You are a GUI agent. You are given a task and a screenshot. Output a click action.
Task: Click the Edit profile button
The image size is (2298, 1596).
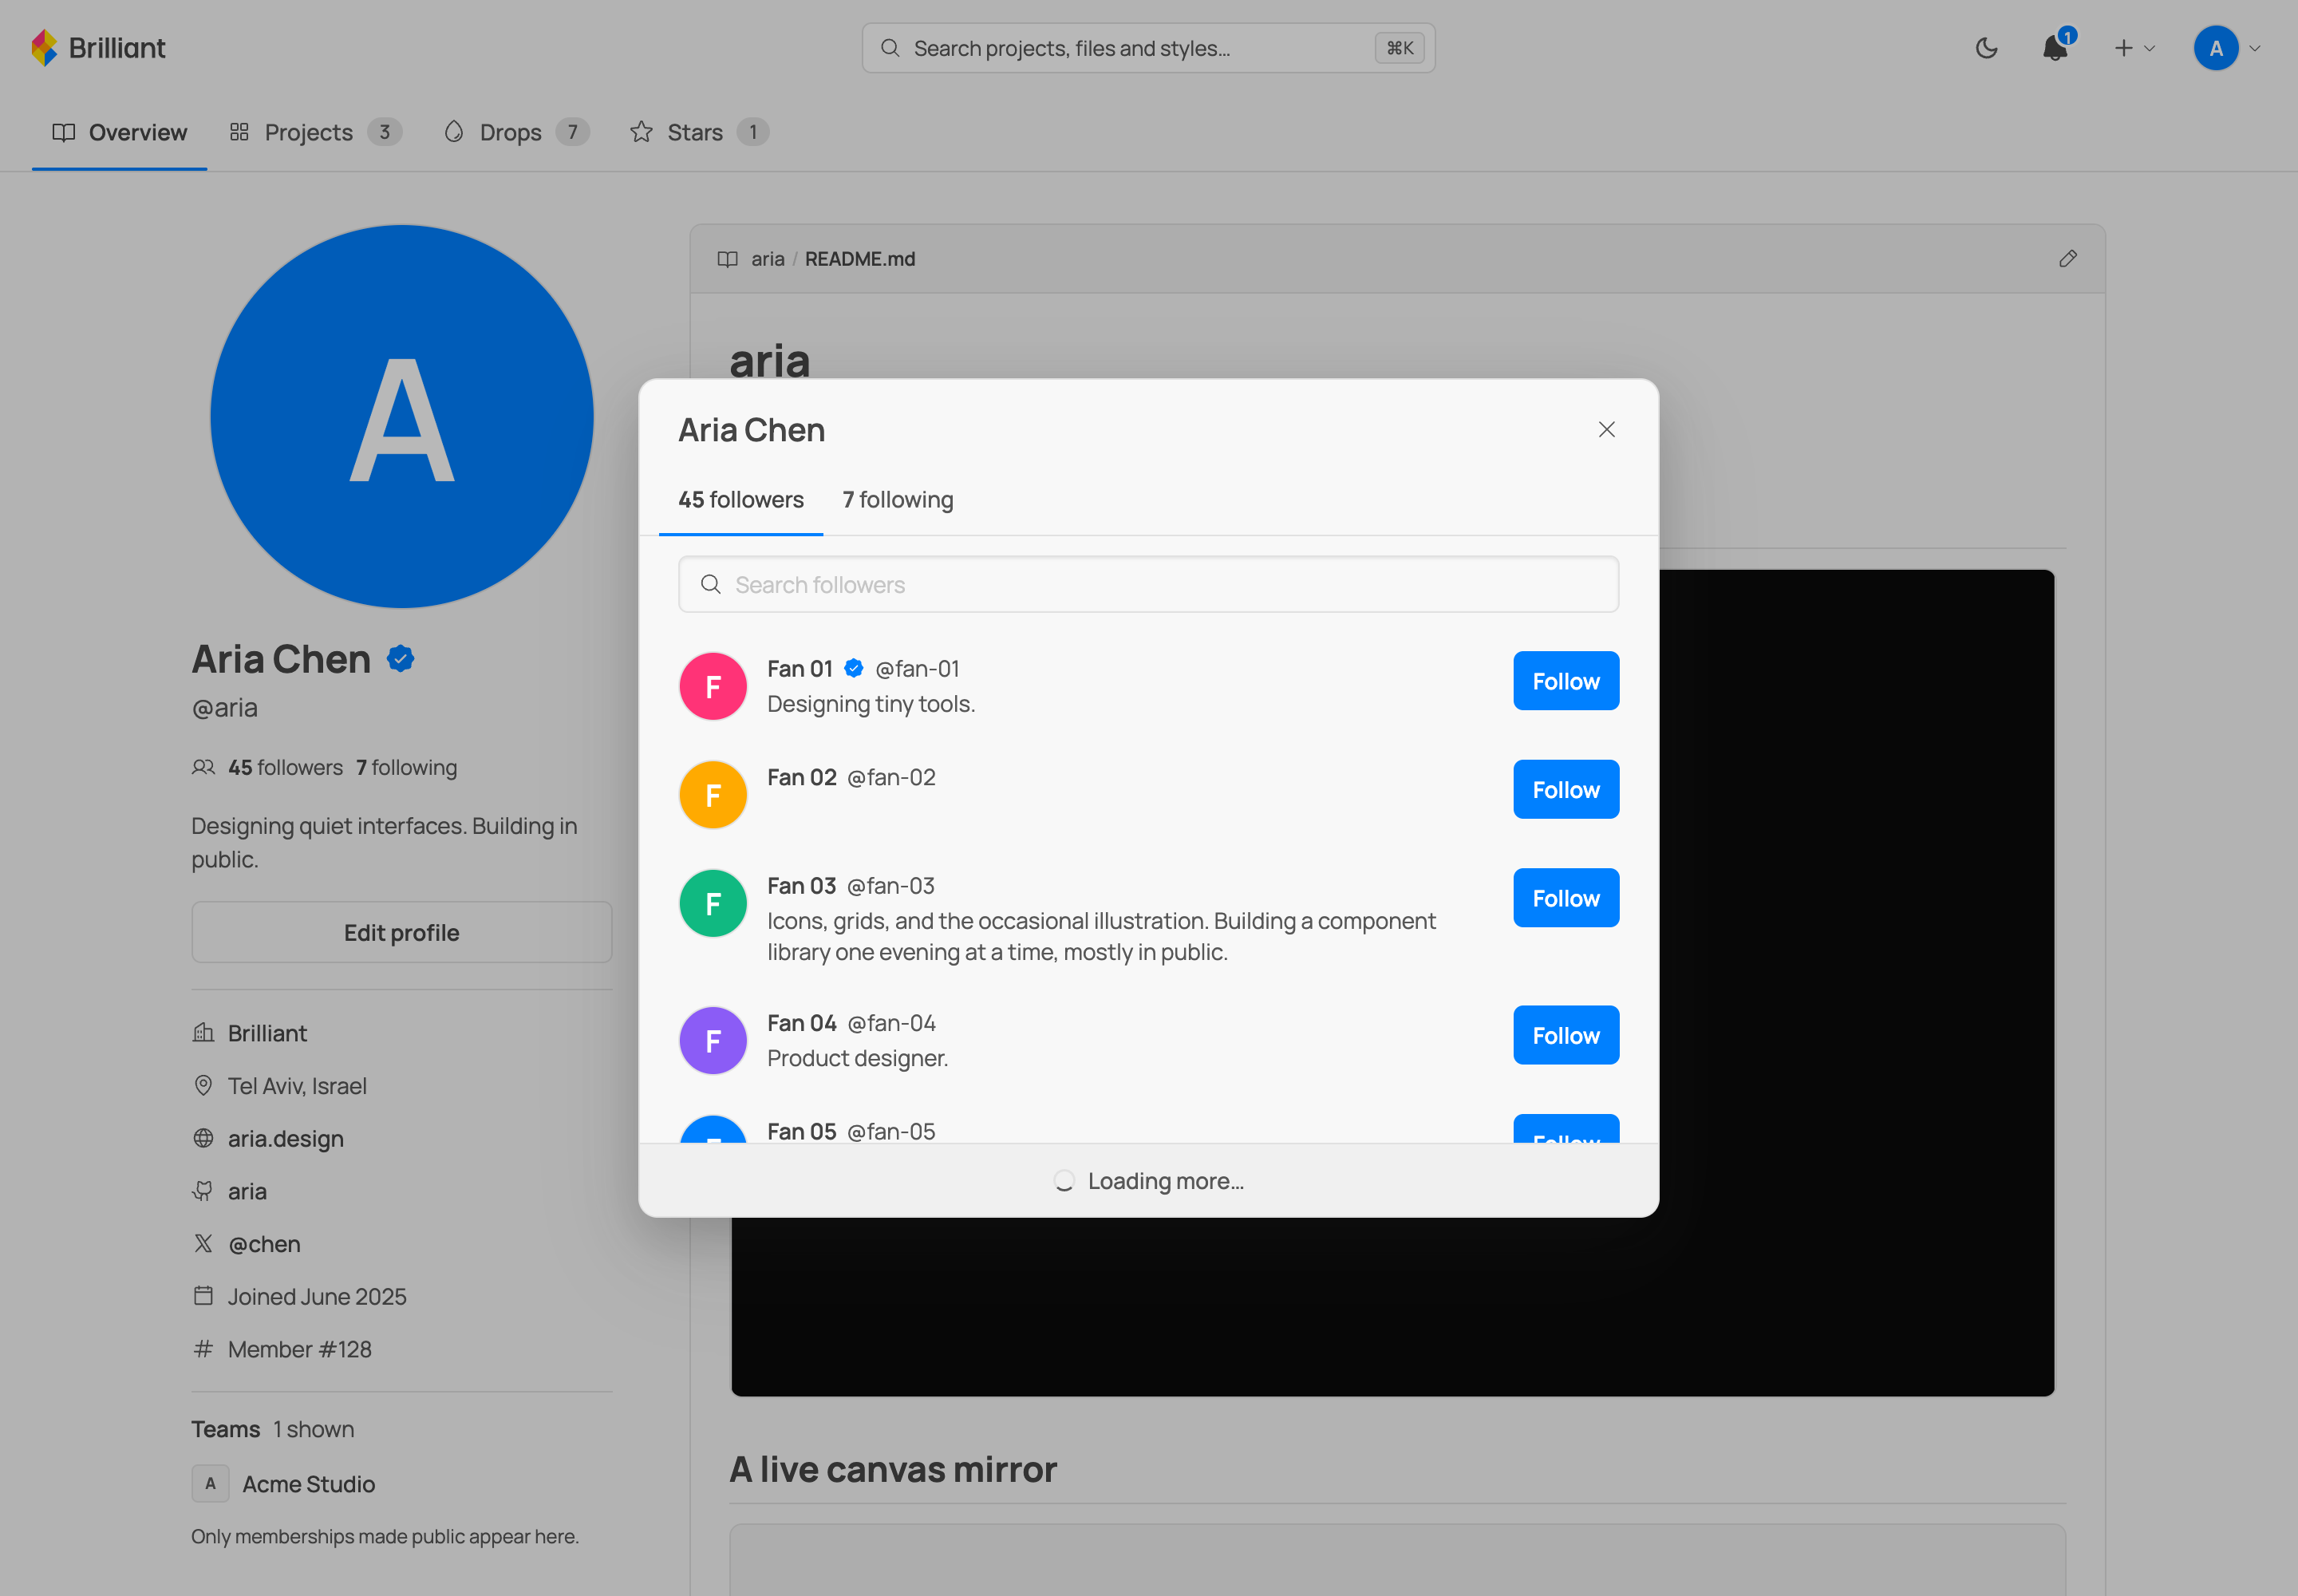click(401, 932)
